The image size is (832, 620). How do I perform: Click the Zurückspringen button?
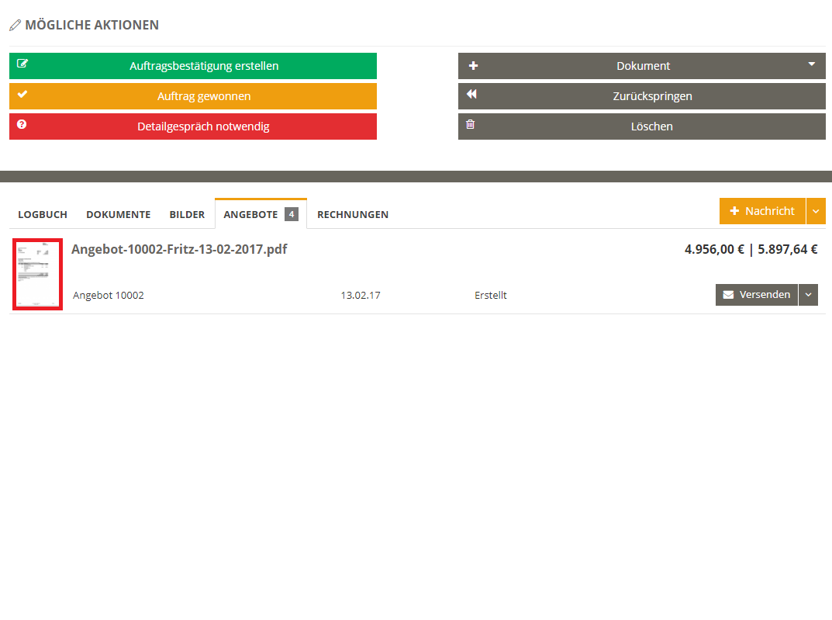click(x=641, y=96)
